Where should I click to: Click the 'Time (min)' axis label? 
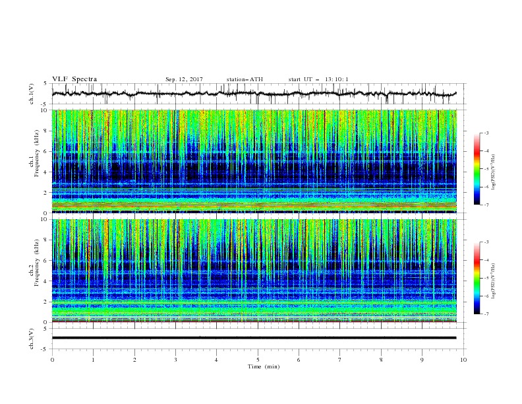tap(264, 366)
